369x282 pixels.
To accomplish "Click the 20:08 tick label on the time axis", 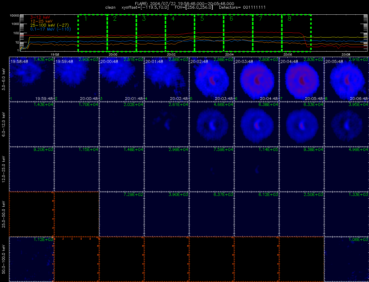I will 346,54.
